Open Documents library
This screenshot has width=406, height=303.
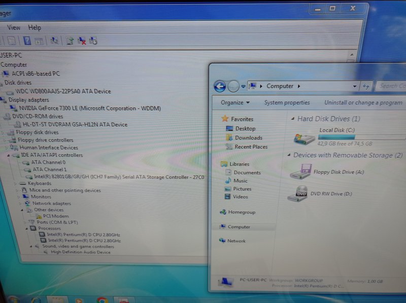(x=247, y=172)
